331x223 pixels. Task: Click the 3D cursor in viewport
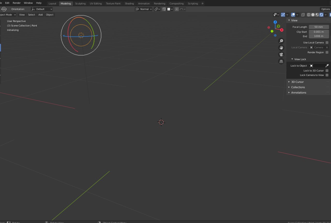(x=161, y=122)
